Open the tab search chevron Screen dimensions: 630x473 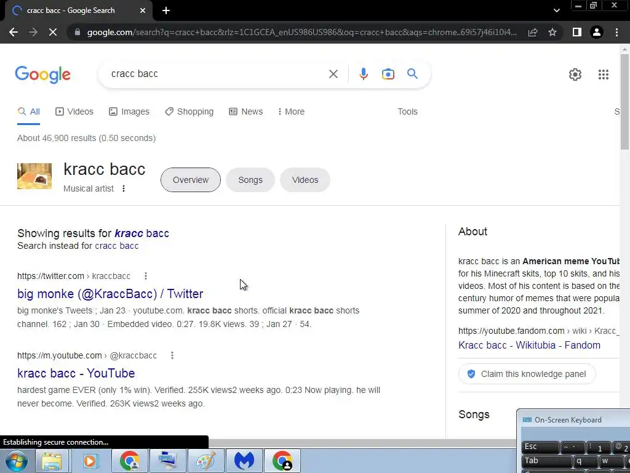pos(556,10)
